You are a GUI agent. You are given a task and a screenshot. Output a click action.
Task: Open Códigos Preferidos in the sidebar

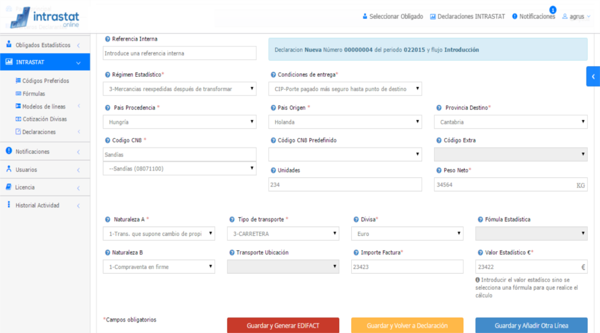pos(45,80)
